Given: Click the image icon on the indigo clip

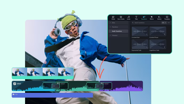Looking at the screenshot, I should click(x=13, y=94).
